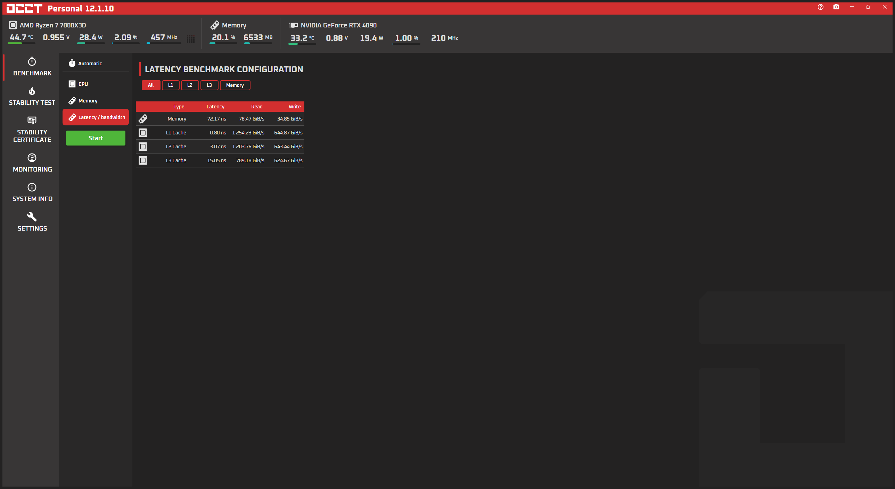895x489 pixels.
Task: Click the CPU usage 2.09 % readout
Action: (126, 38)
